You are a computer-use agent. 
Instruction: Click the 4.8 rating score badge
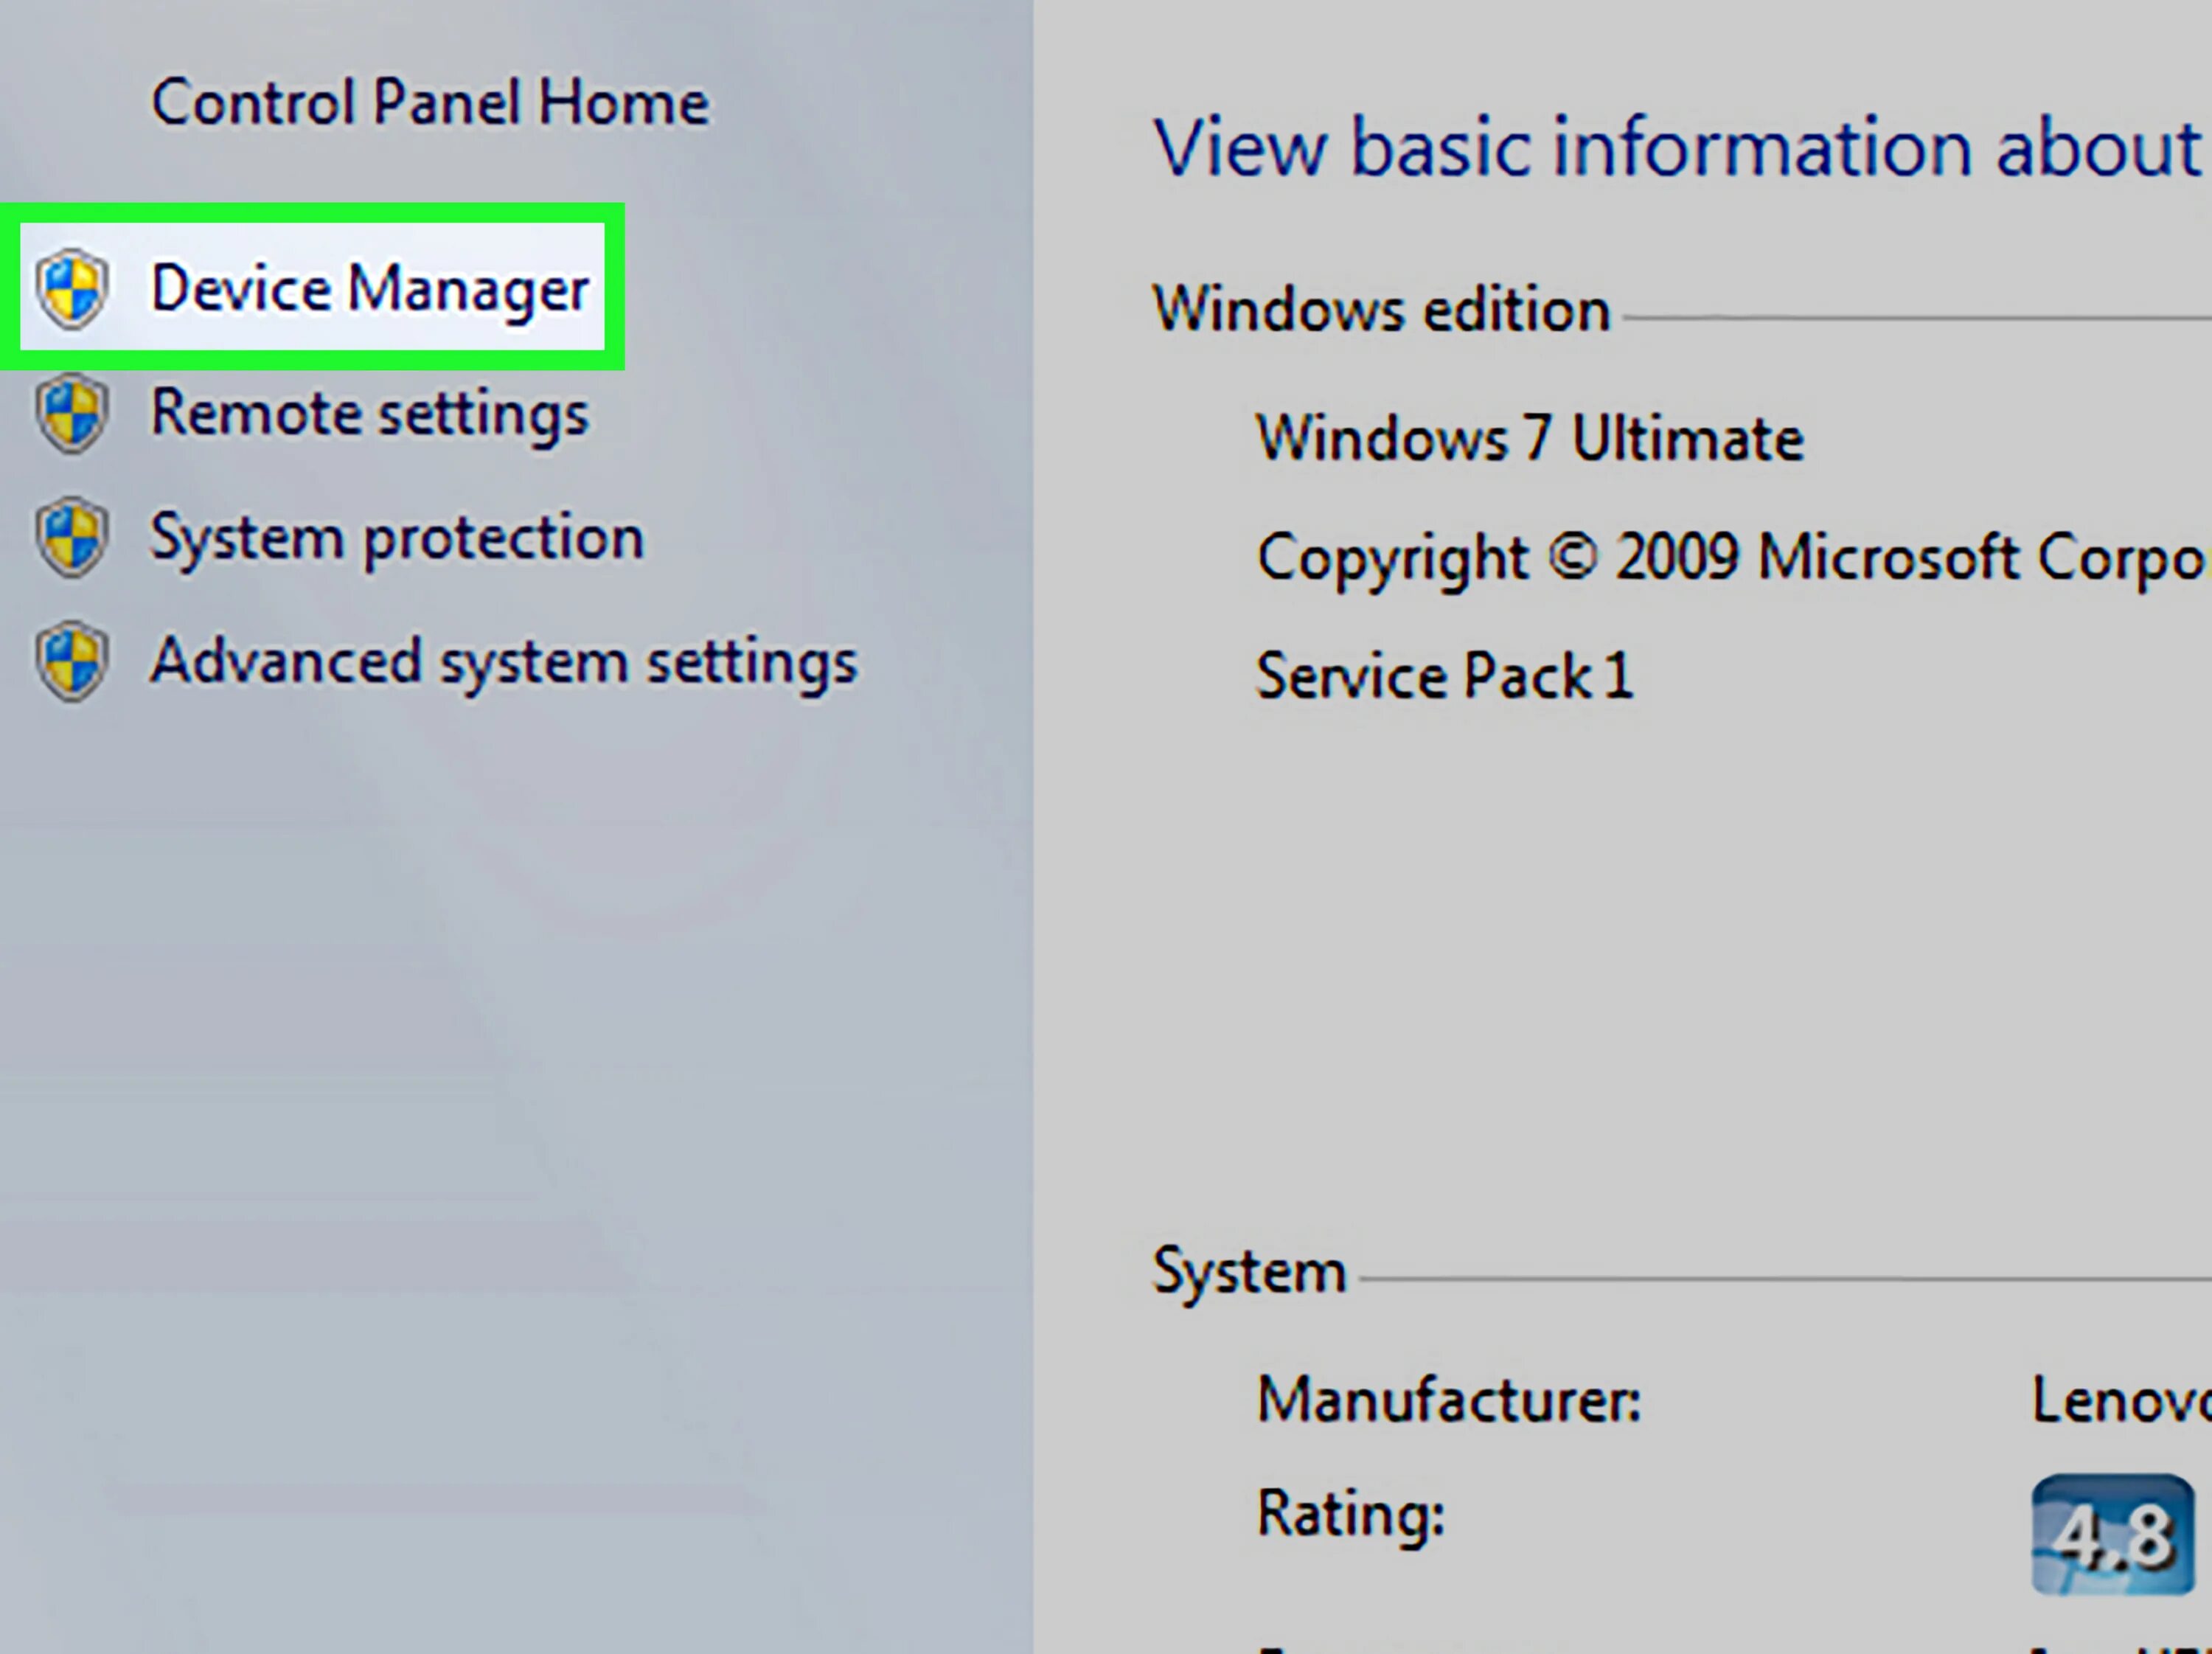pyautogui.click(x=2111, y=1534)
